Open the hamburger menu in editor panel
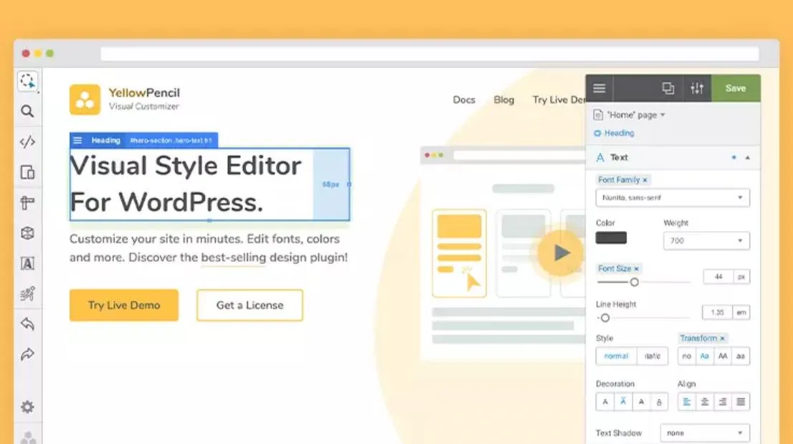This screenshot has height=444, width=793. [x=599, y=88]
